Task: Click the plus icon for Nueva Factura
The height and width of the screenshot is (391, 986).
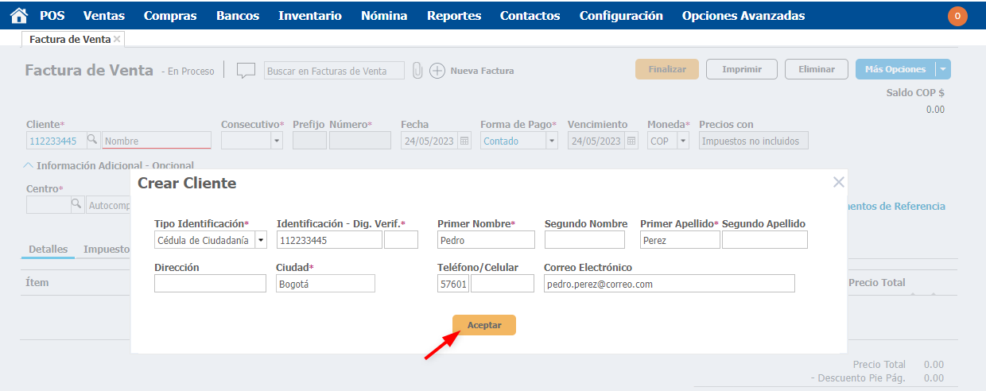Action: (437, 71)
